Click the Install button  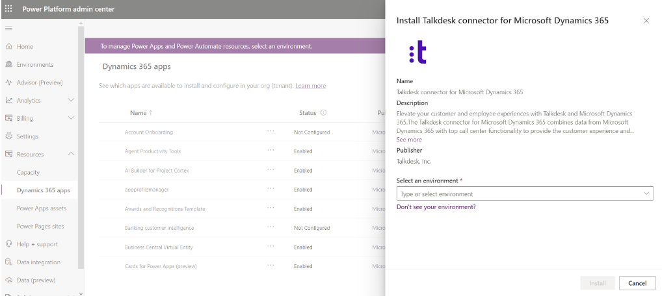[598, 283]
